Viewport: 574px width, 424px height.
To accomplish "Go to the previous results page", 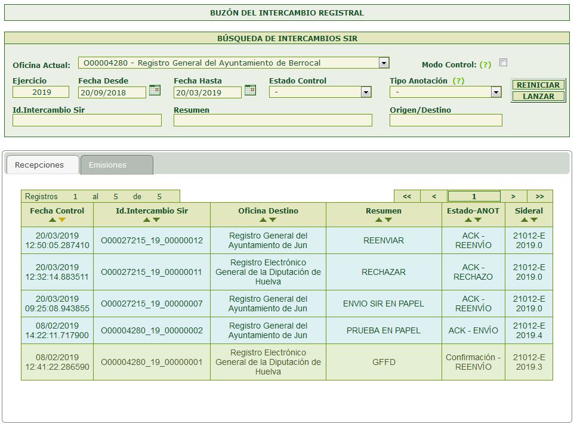I will pos(434,196).
